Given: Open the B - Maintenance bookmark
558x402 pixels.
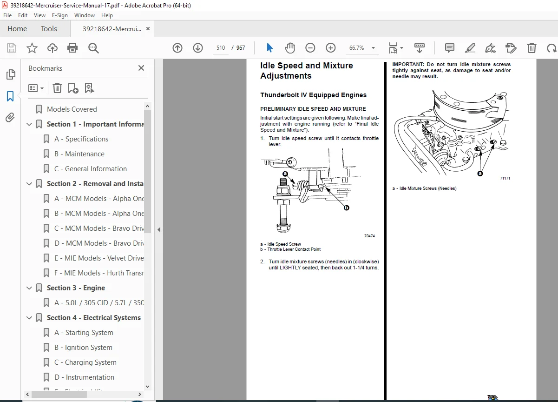Looking at the screenshot, I should click(x=79, y=154).
